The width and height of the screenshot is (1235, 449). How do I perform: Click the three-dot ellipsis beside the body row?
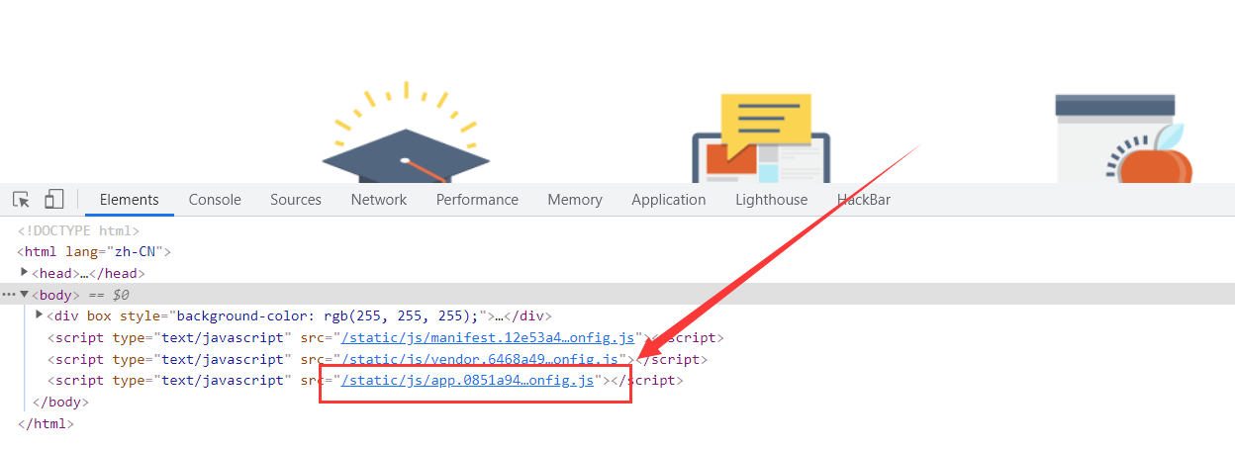(9, 295)
